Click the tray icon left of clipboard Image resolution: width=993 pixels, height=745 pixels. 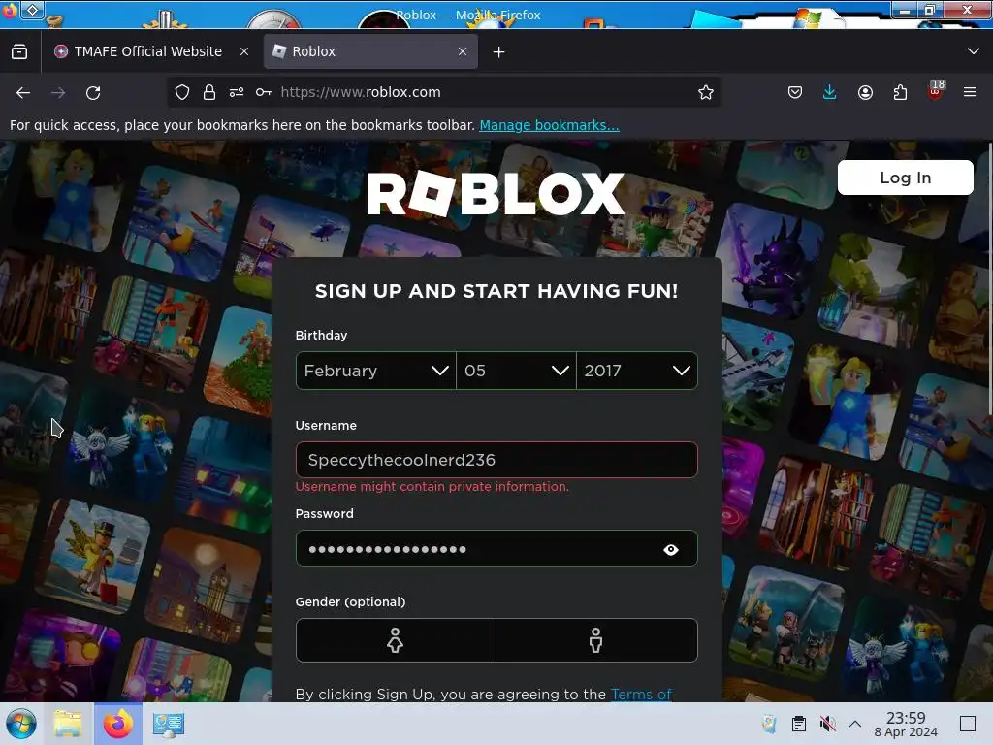769,724
